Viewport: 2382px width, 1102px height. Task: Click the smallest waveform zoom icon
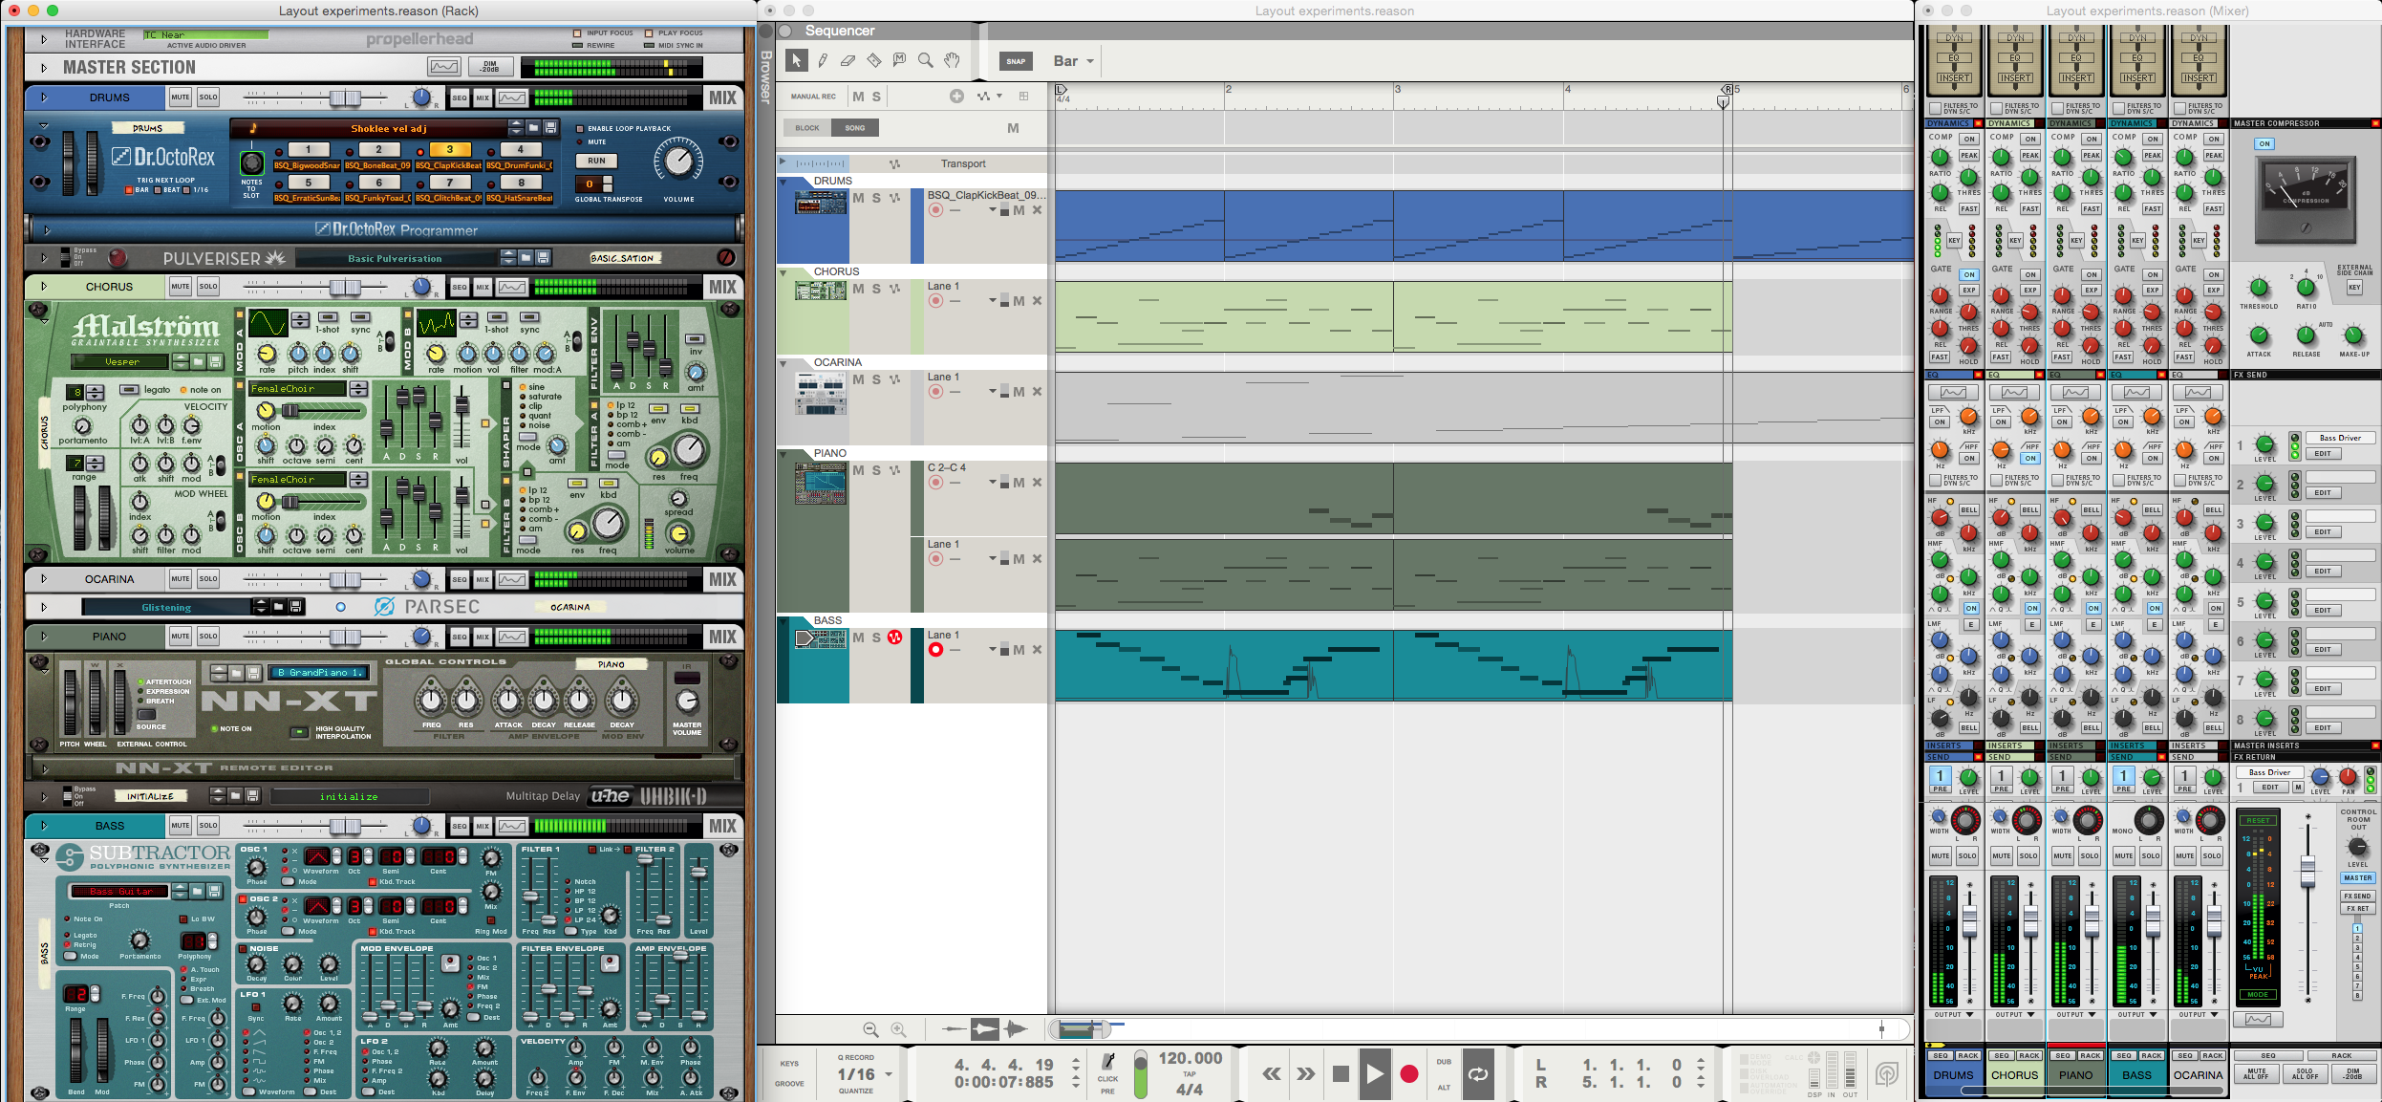(953, 1029)
